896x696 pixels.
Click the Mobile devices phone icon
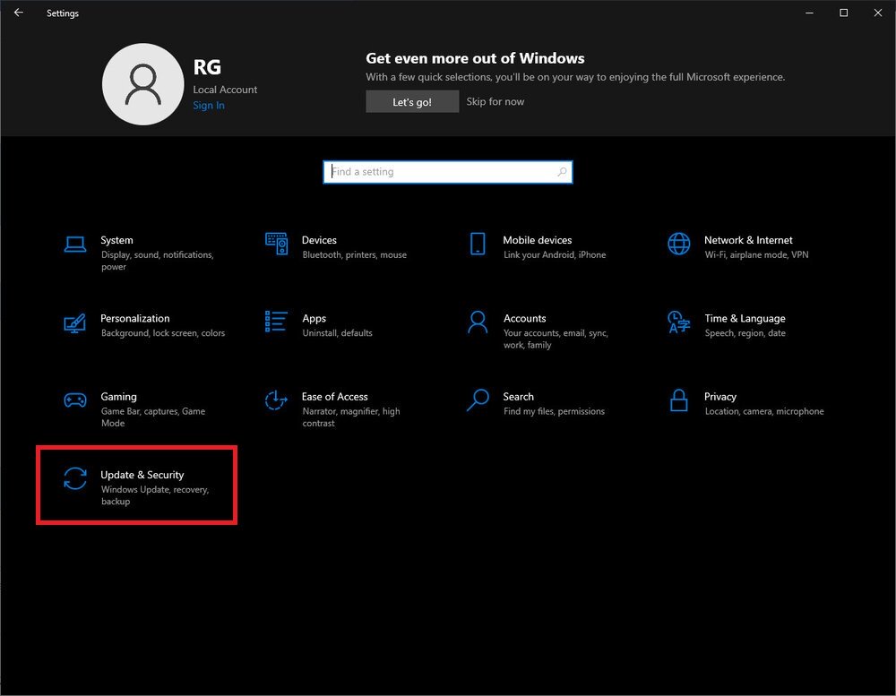pyautogui.click(x=478, y=244)
